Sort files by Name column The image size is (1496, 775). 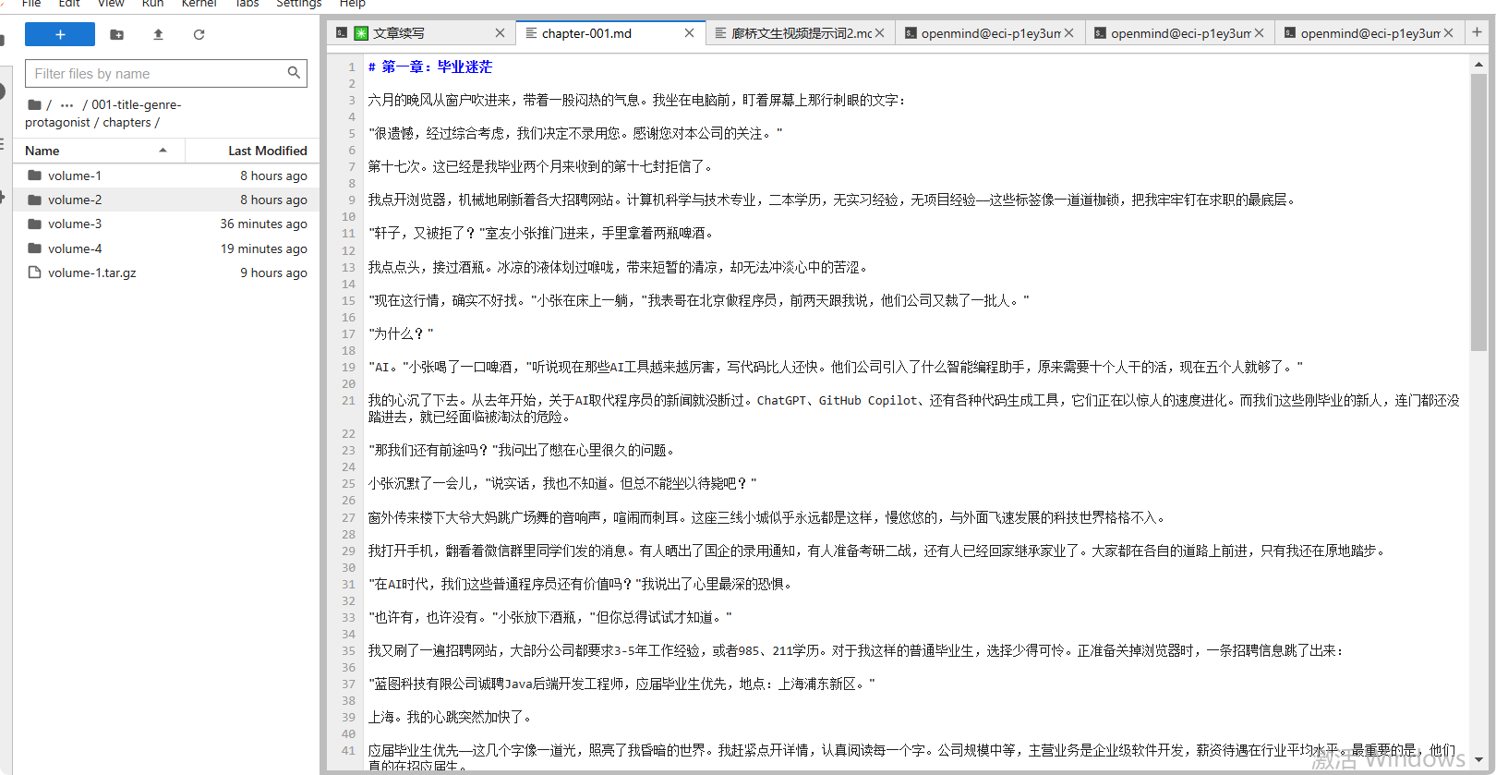99,151
